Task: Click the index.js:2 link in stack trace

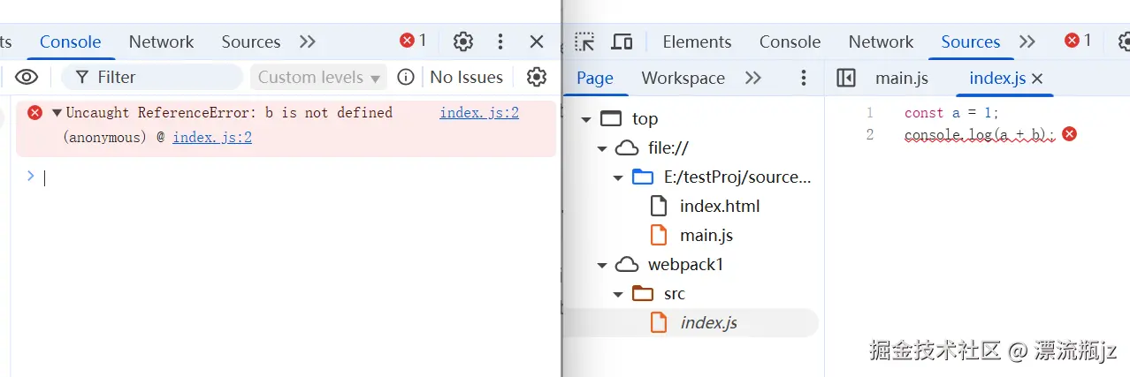Action: 212,137
